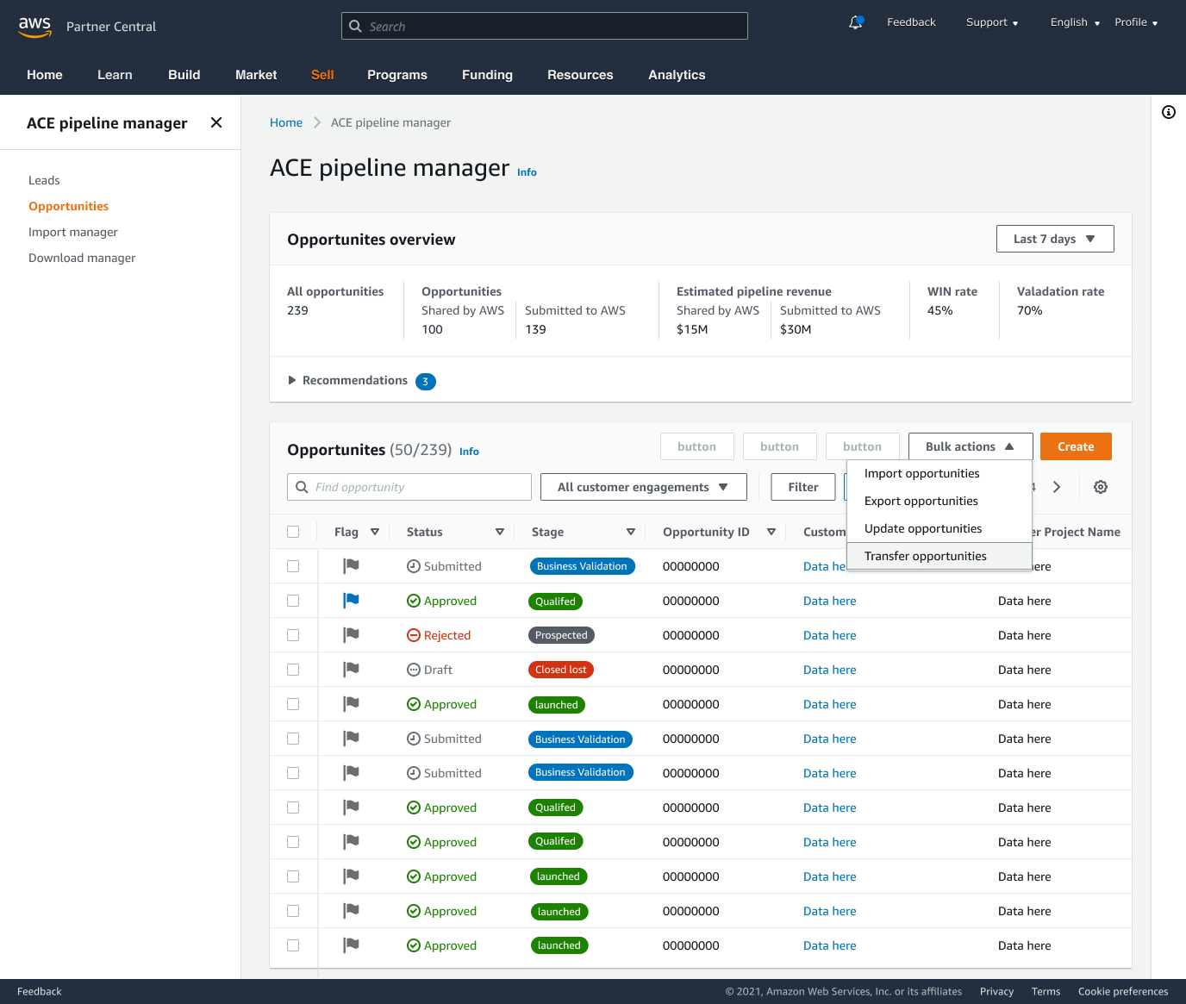Click the Closed lost stage badge
Viewport: 1186px width, 1004px height.
click(x=561, y=670)
